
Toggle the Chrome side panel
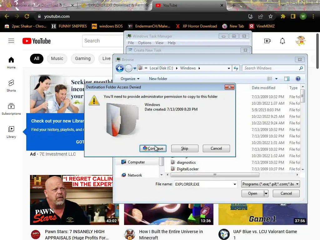click(293, 16)
